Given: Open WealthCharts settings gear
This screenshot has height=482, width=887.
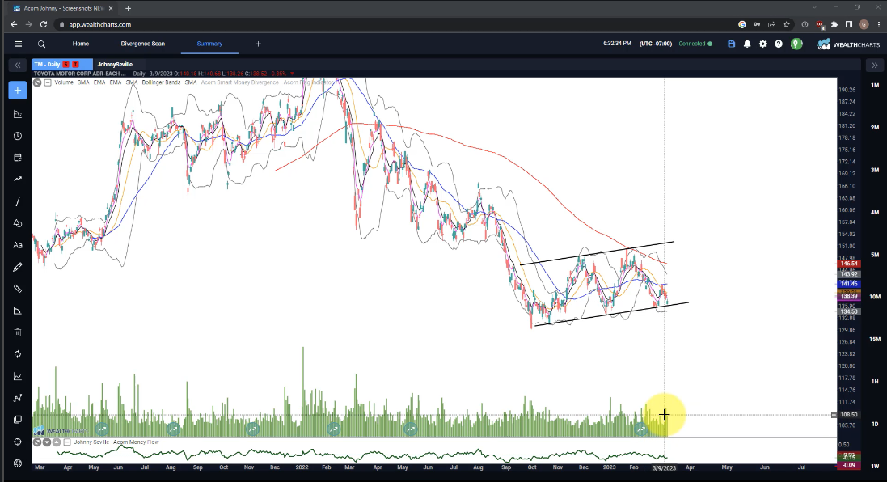Looking at the screenshot, I should click(763, 44).
